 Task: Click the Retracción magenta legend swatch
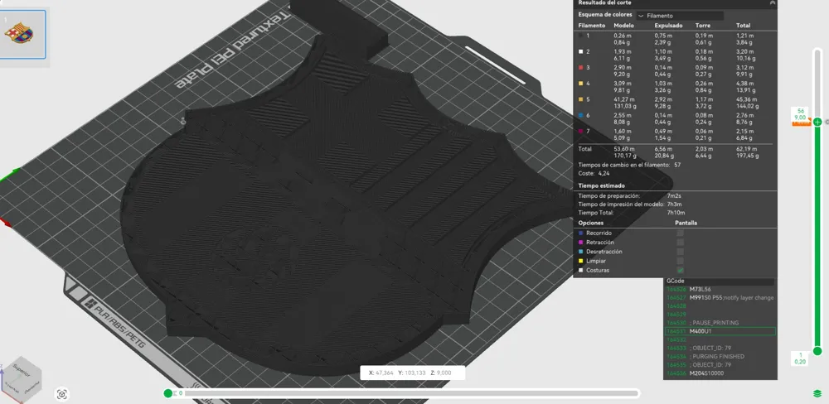[581, 242]
